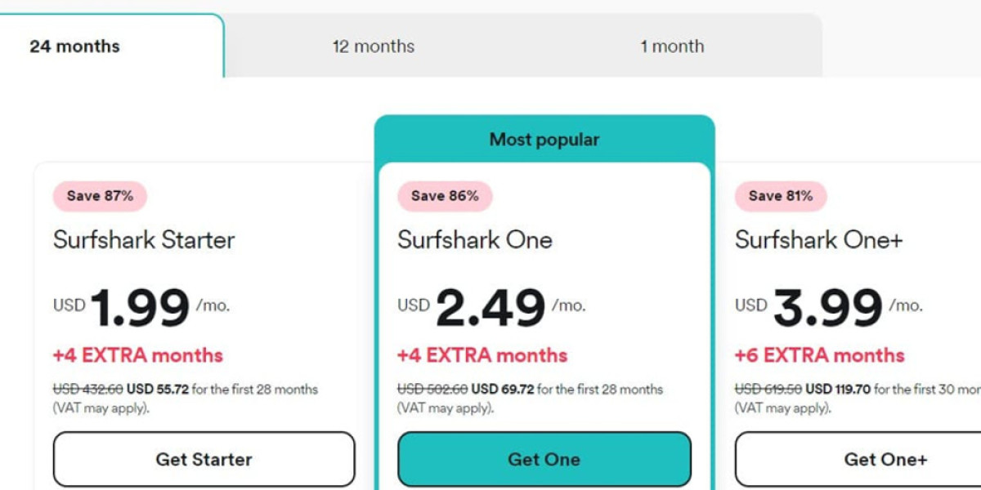Click the USD 55.72 total price text
The width and height of the screenshot is (981, 490).
(158, 390)
